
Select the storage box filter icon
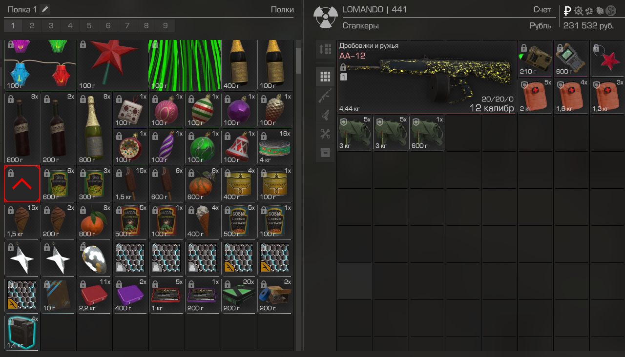pos(325,152)
